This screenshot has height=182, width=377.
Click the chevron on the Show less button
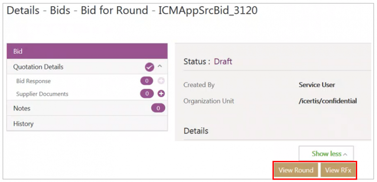345,154
